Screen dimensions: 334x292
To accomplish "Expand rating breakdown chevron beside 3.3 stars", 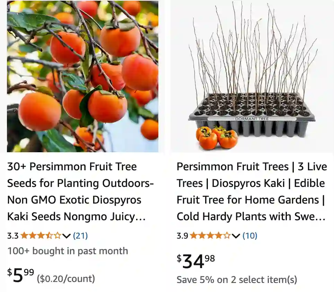I will click(67, 236).
